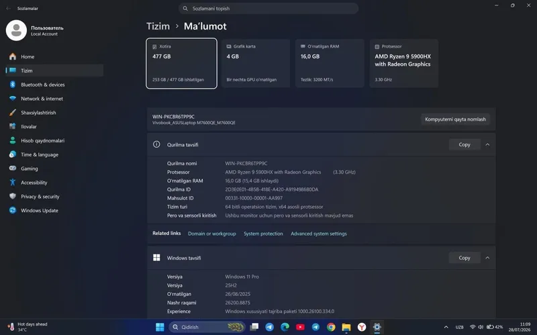Open the Wi-Fi network tray icon
Screen dimensions: 537x335
(x=473, y=327)
